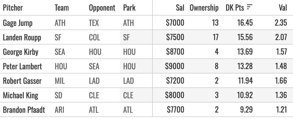Sort by Sal column header

[x=180, y=8]
